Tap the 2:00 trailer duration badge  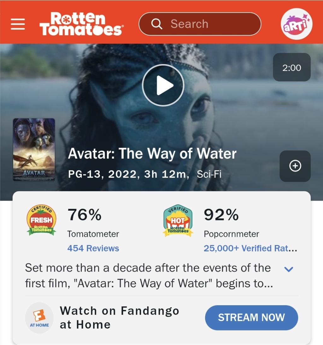[292, 67]
